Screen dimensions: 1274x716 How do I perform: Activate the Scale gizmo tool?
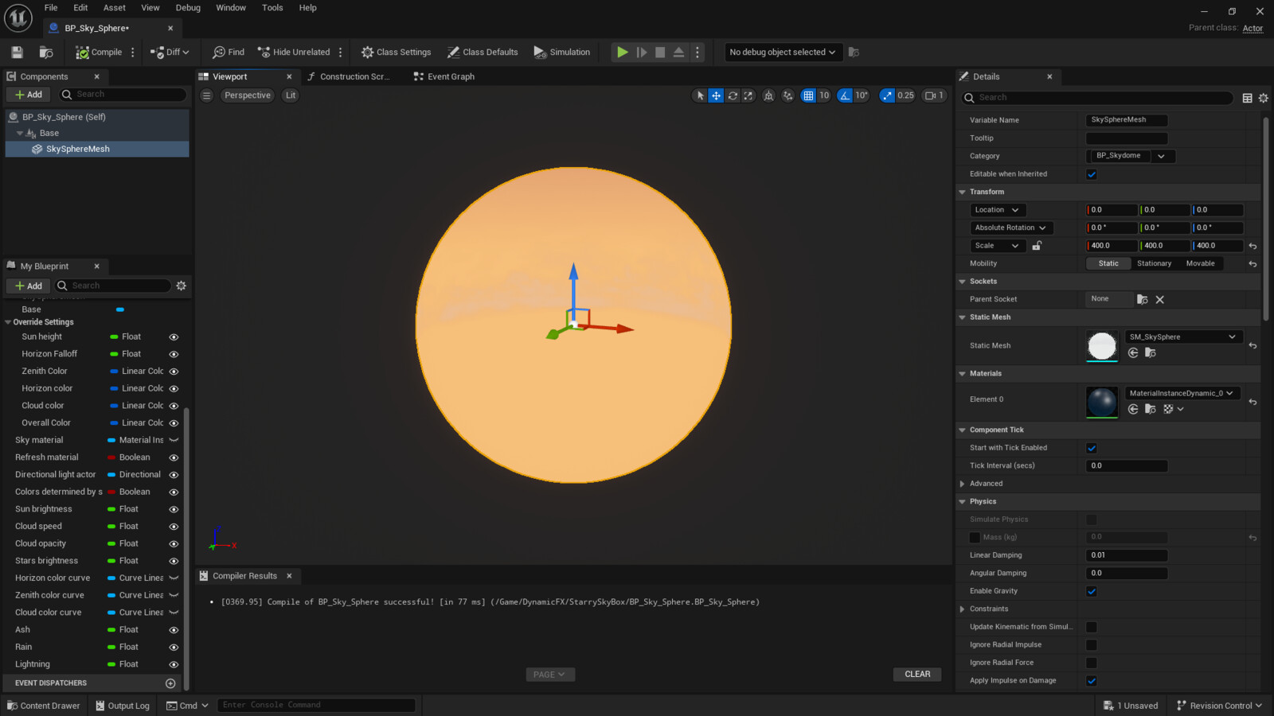(748, 95)
